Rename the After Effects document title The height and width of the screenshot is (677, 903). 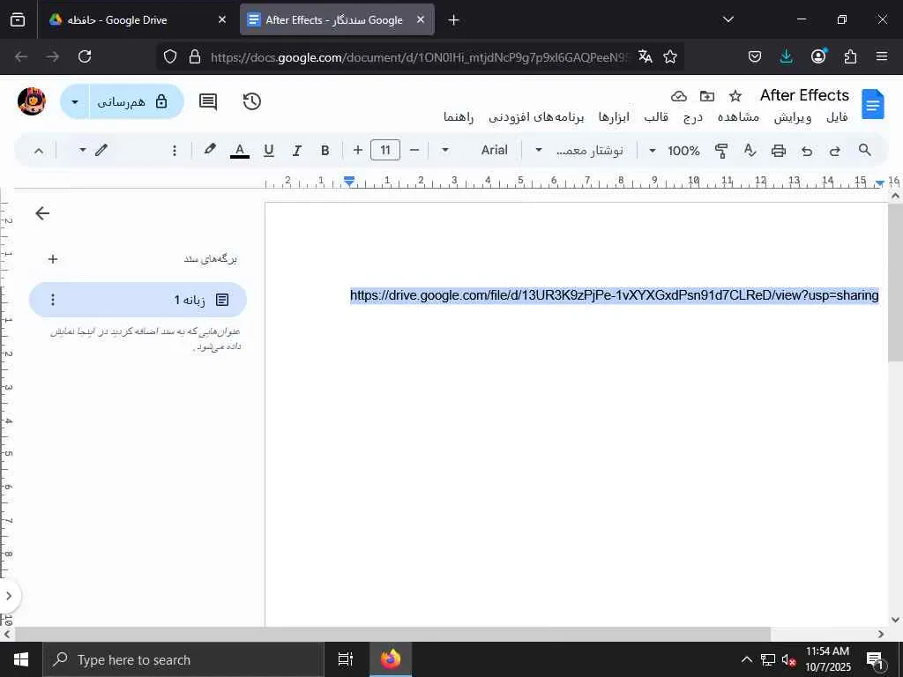click(804, 95)
